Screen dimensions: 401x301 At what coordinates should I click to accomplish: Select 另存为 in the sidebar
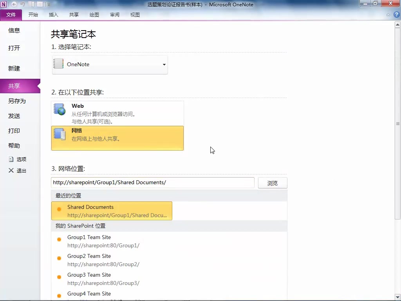[16, 101]
